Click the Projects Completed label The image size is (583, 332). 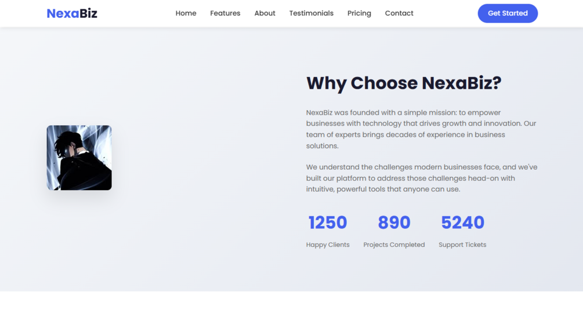394,245
